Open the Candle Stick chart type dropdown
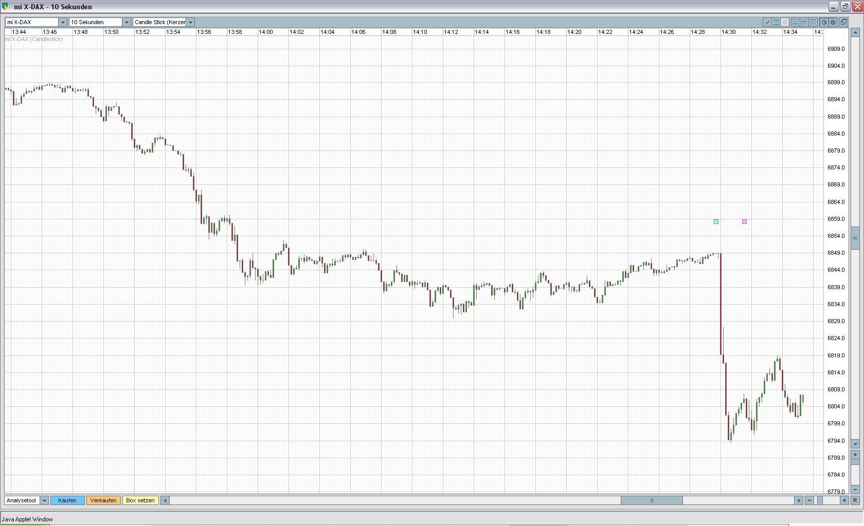The width and height of the screenshot is (864, 526). 190,22
